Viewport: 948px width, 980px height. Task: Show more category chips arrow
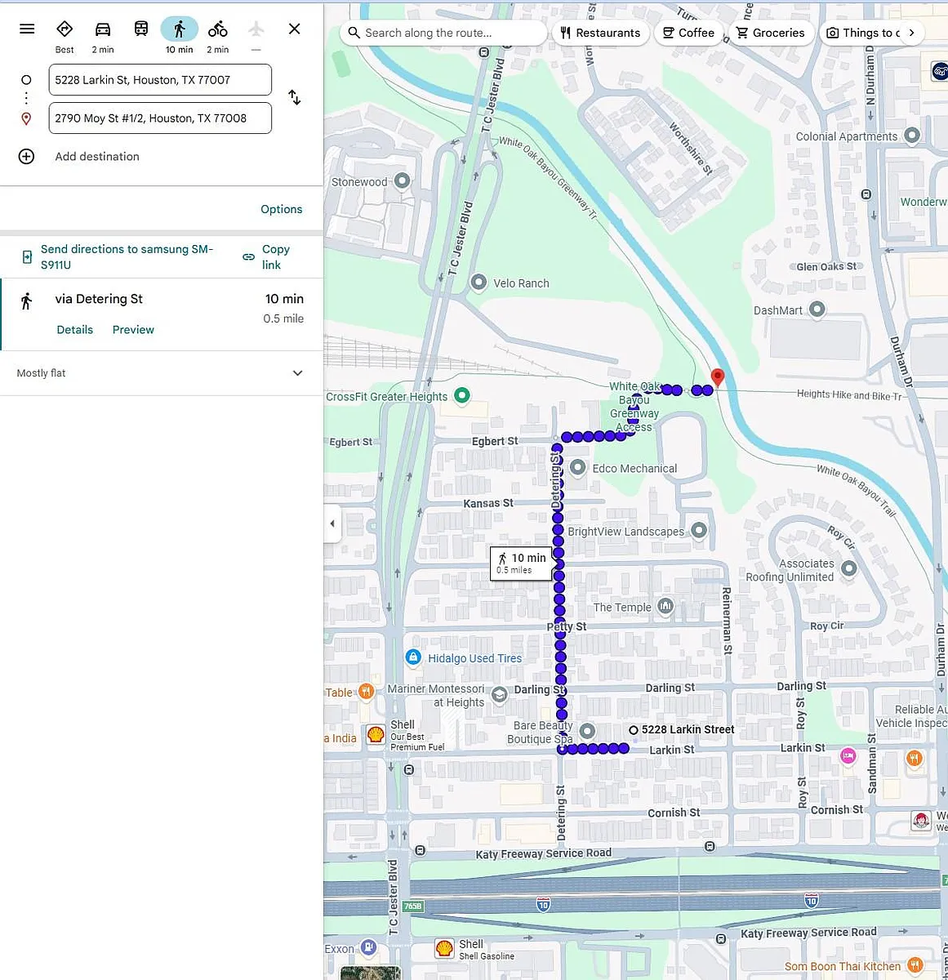coord(911,33)
